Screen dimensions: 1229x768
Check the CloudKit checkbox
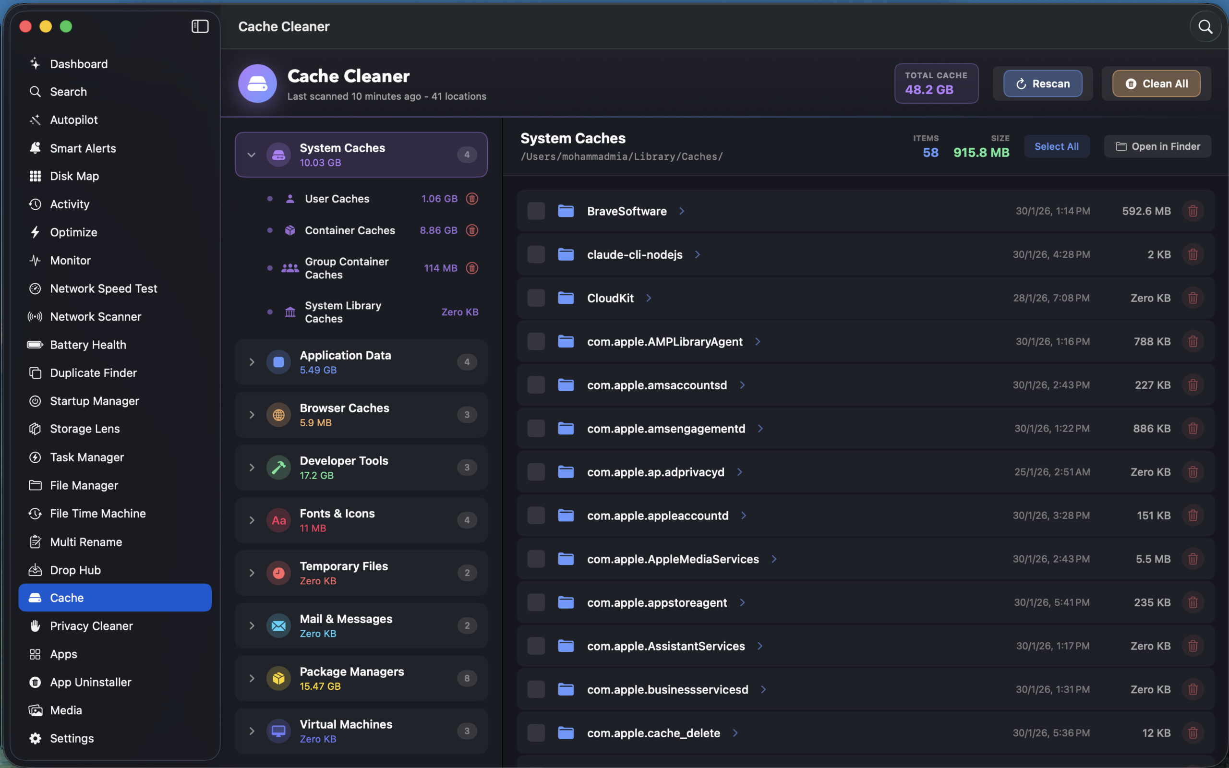(x=536, y=298)
